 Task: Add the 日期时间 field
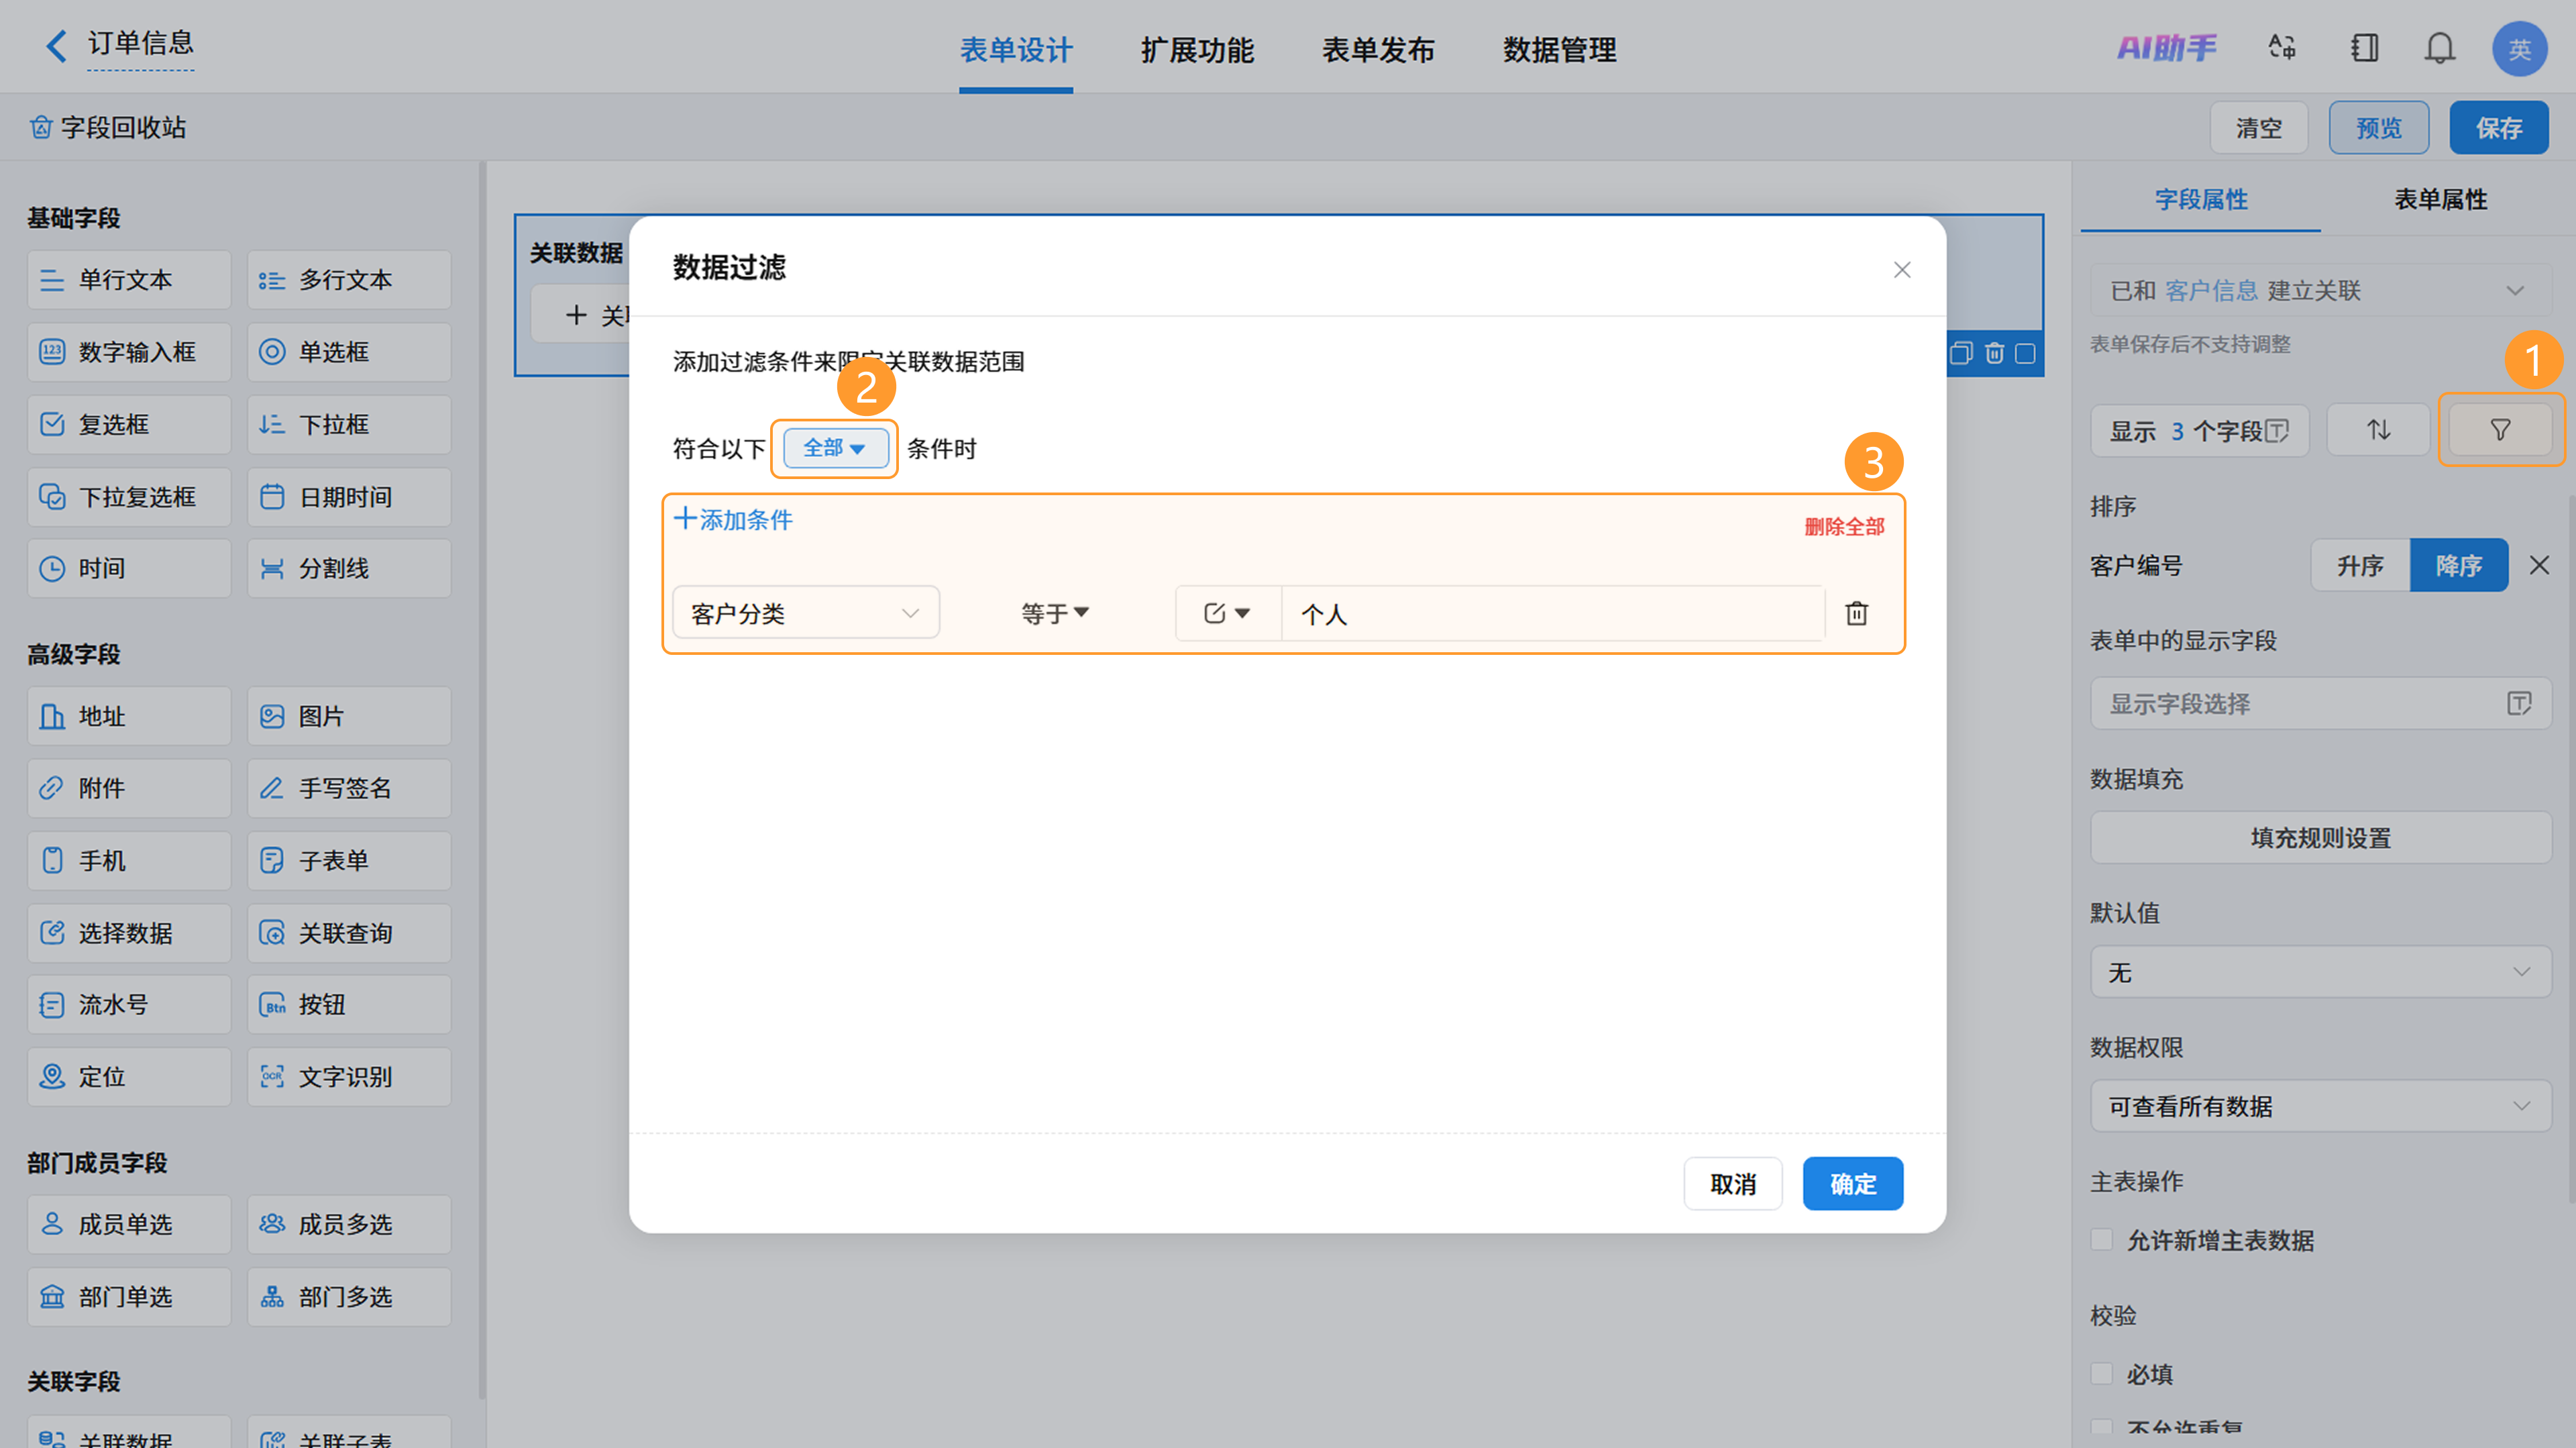tap(349, 497)
